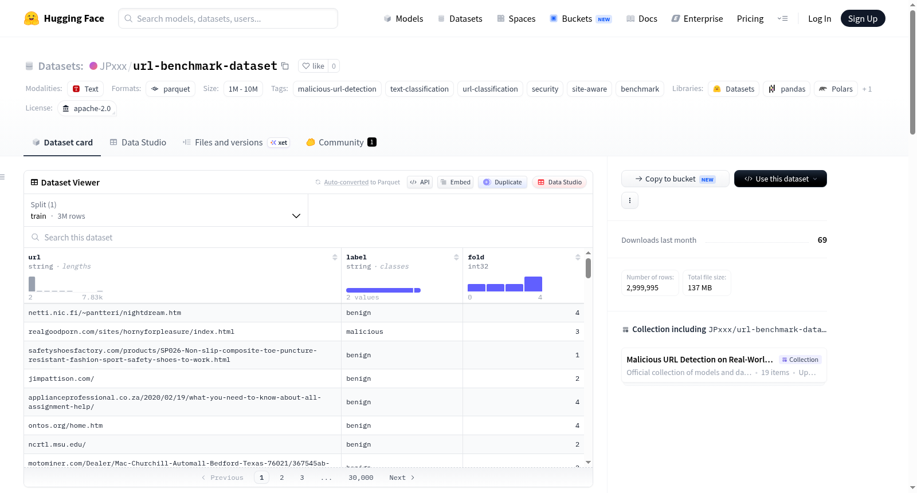Image resolution: width=917 pixels, height=493 pixels.
Task: Sort the url column
Action: pos(335,257)
